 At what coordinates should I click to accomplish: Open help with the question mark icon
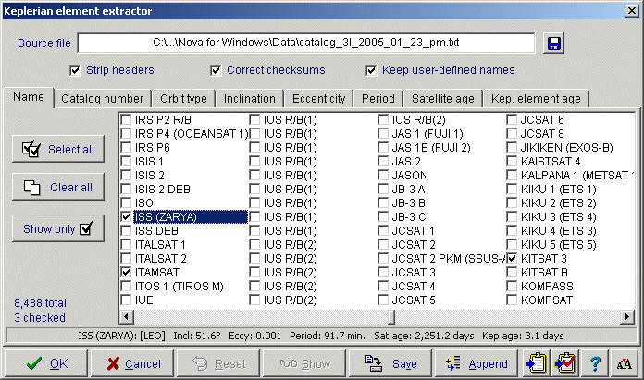pos(595,363)
